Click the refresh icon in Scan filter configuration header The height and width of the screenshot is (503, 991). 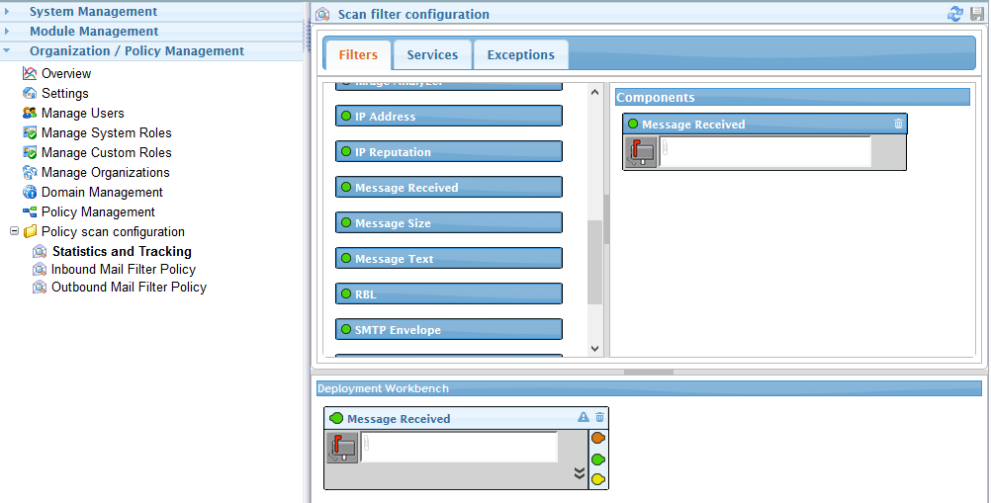(x=955, y=14)
